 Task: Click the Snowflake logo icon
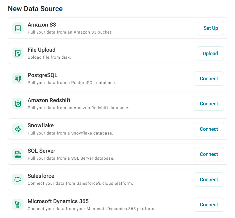[18, 129]
